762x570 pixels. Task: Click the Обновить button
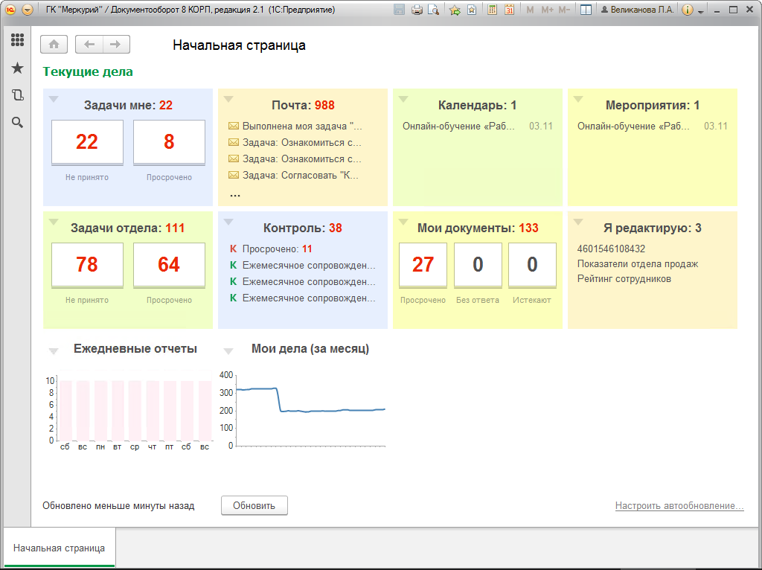pos(254,505)
